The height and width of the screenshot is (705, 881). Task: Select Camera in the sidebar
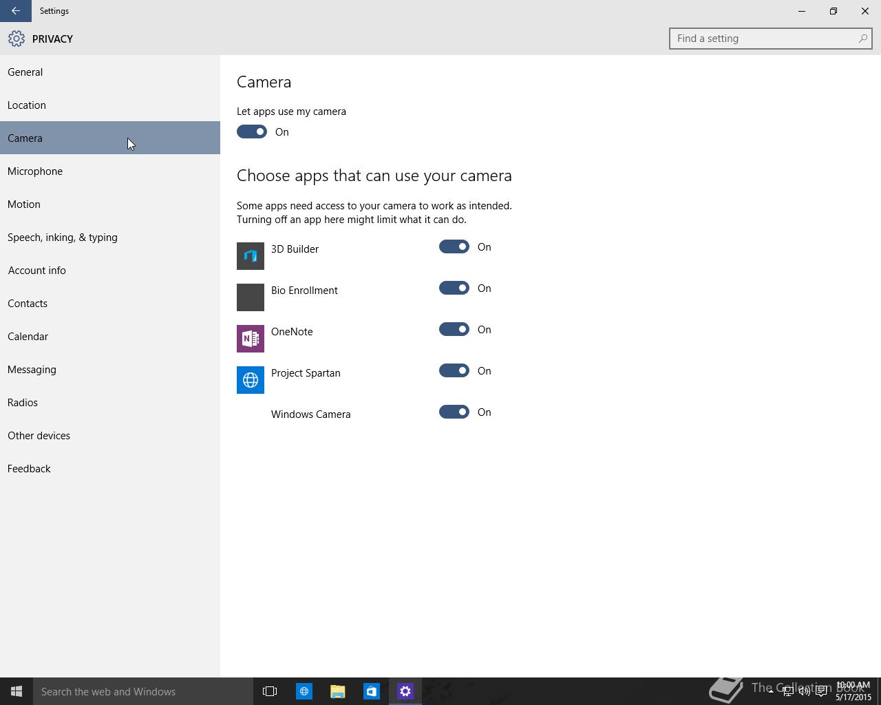coord(110,138)
